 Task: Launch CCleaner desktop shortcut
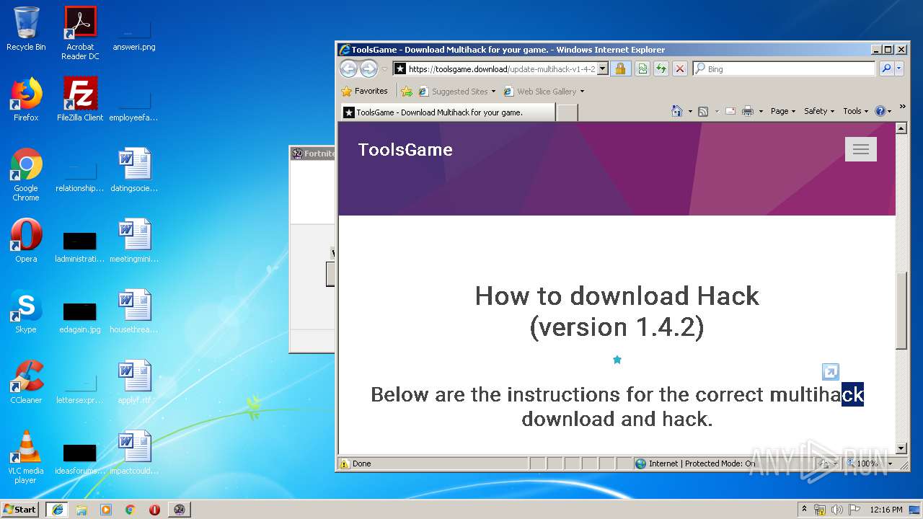pyautogui.click(x=26, y=382)
